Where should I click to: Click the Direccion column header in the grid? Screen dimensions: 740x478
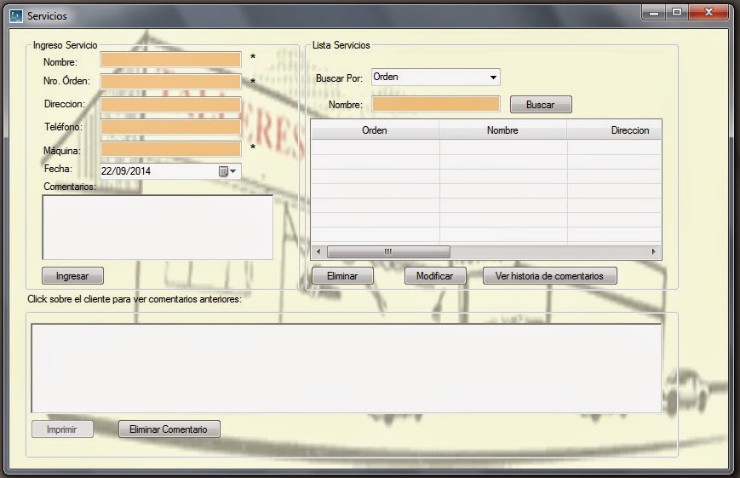629,130
